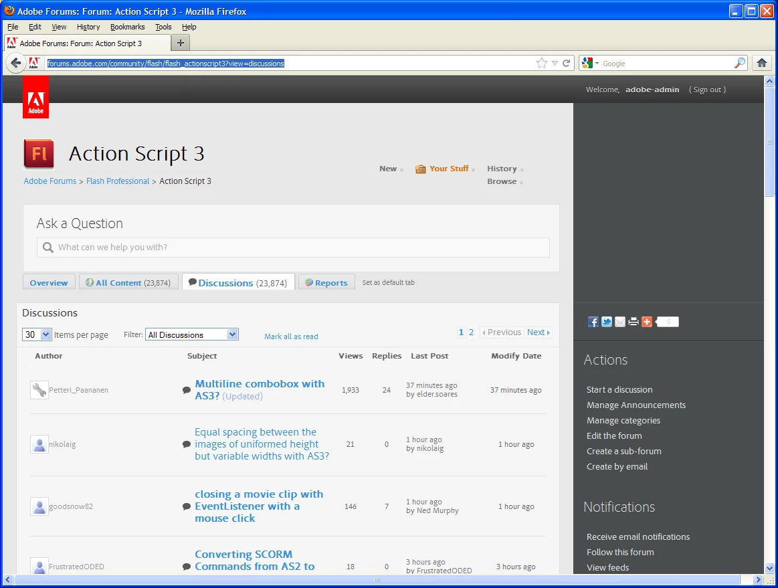Open a new browser tab with plus button
Viewport: 778px width, 588px height.
coord(181,43)
